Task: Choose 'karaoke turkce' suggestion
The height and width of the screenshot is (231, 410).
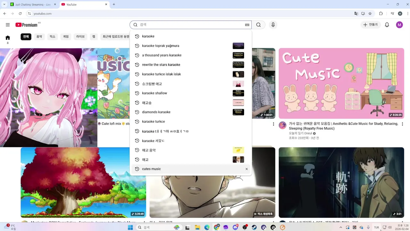Action: click(x=191, y=122)
